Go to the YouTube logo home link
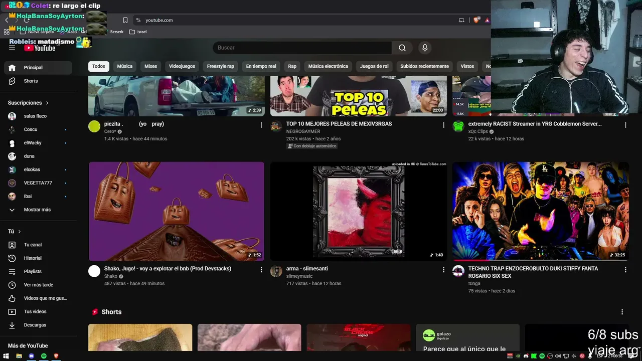This screenshot has height=361, width=642. (x=40, y=48)
